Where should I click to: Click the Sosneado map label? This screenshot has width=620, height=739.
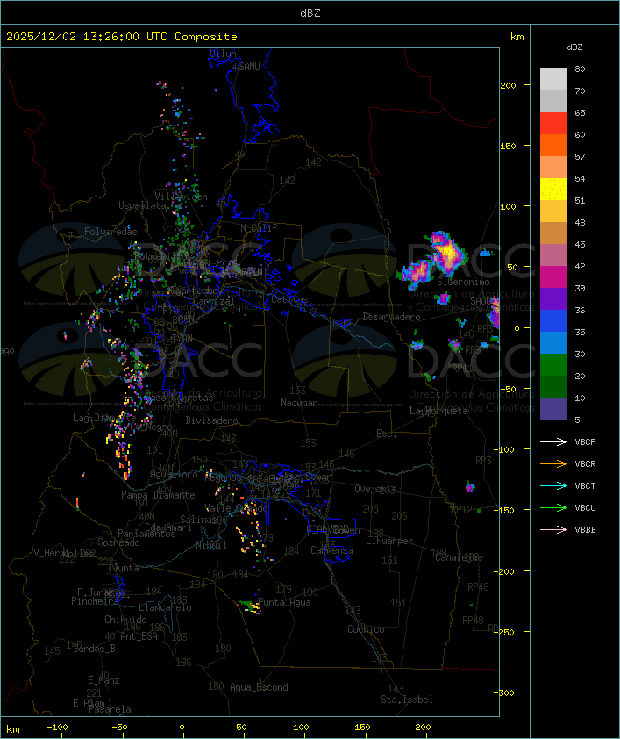(x=118, y=542)
